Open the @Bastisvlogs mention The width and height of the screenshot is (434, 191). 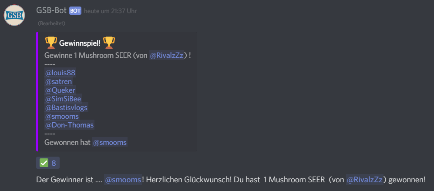click(x=67, y=107)
